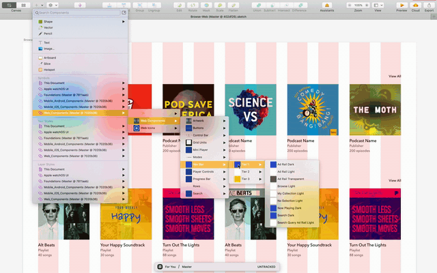Screen dimensions: 437x273
Task: Zoom in with the plus button
Action: coord(367,5)
